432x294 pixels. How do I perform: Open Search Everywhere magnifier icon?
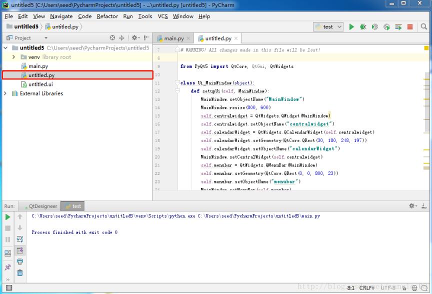(423, 27)
